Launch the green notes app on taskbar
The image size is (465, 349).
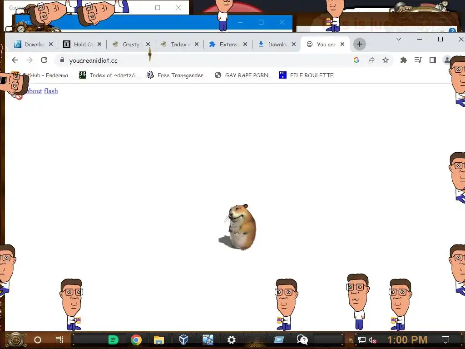[113, 340]
